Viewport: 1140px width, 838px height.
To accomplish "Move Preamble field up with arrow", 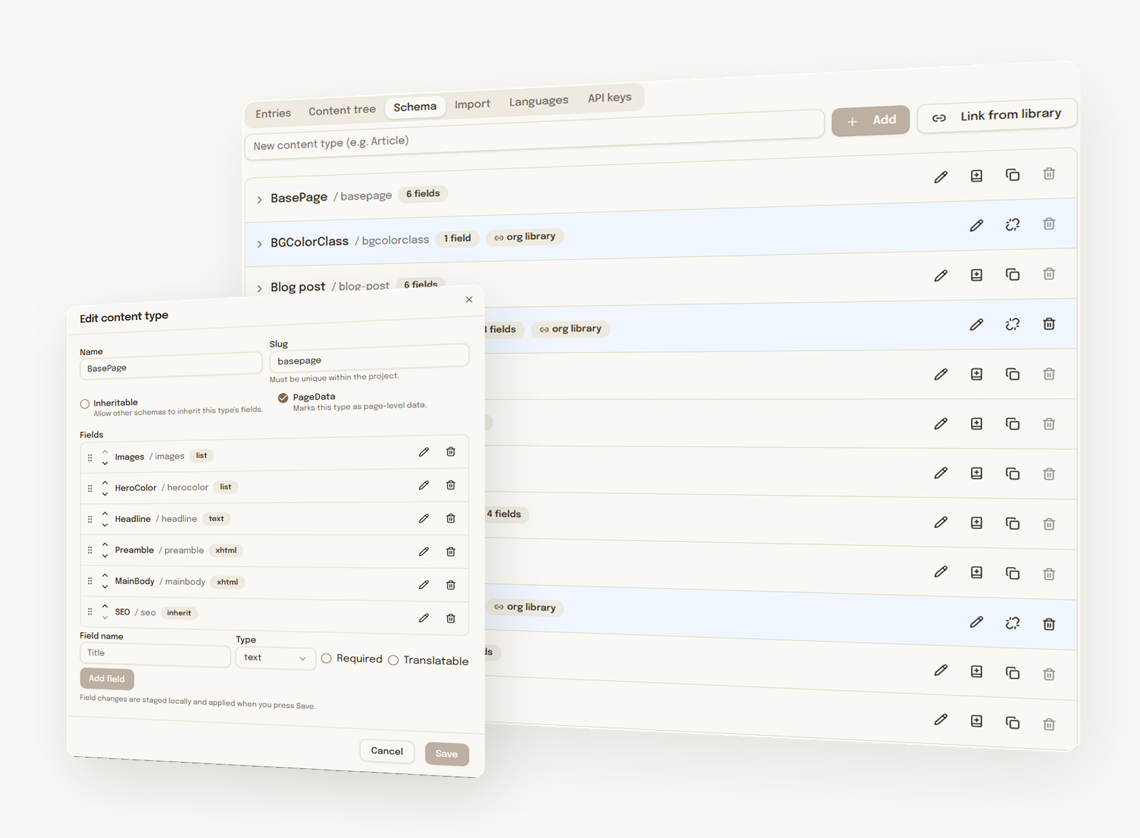I will (x=105, y=545).
